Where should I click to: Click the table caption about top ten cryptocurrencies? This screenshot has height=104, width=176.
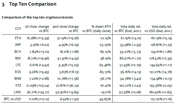[38, 17]
